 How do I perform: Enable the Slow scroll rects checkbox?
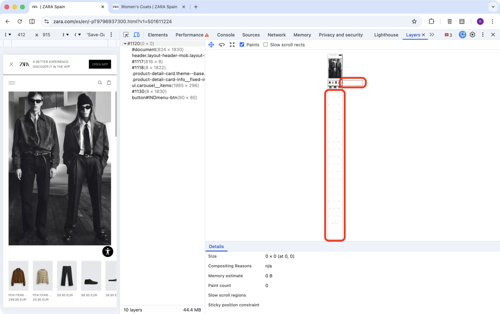pos(265,45)
